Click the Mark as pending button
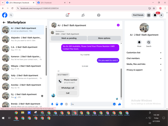Screen dimensions: 168x126 (69, 38)
